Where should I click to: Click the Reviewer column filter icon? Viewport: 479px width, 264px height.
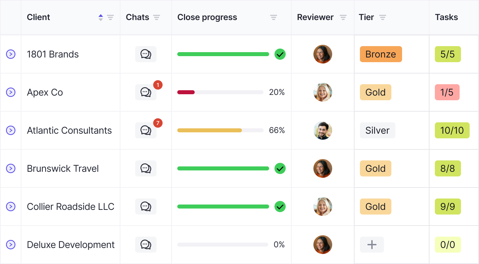pyautogui.click(x=343, y=17)
